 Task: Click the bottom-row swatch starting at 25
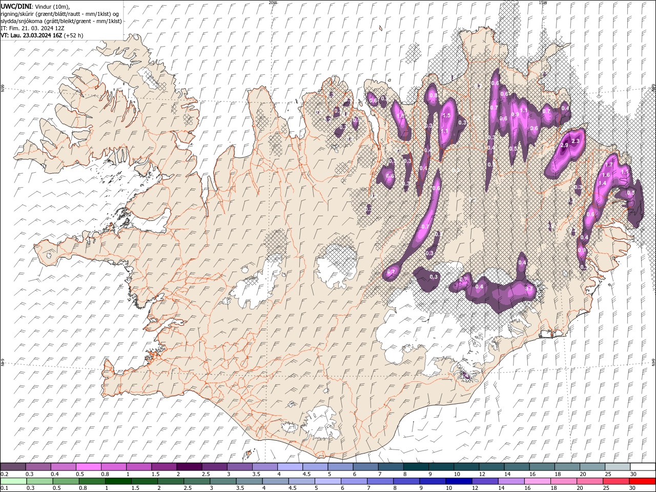[x=616, y=481]
